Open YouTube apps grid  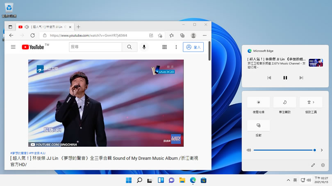coord(164,47)
